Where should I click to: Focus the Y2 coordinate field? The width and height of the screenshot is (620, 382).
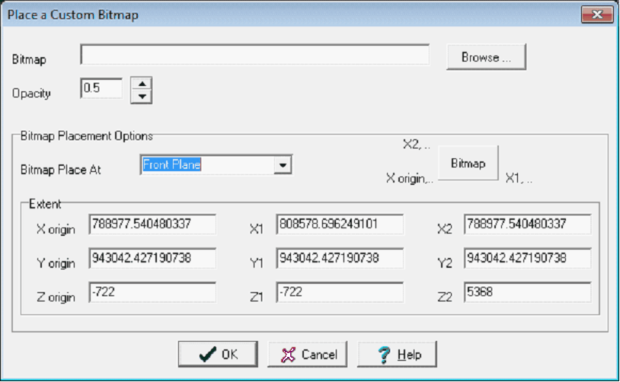pyautogui.click(x=527, y=259)
